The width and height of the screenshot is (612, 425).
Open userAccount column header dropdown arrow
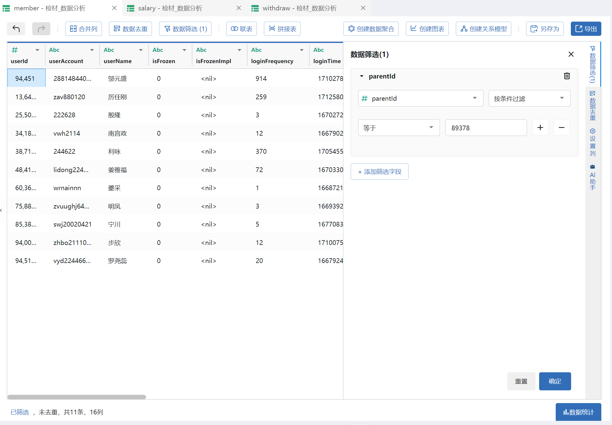[x=92, y=50]
